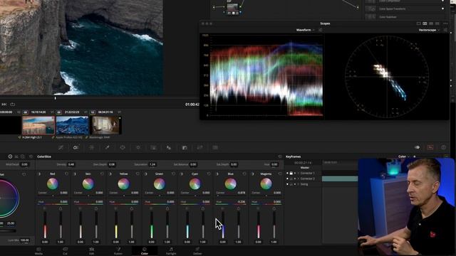Click the Density value field
The image size is (456, 256).
point(71,164)
